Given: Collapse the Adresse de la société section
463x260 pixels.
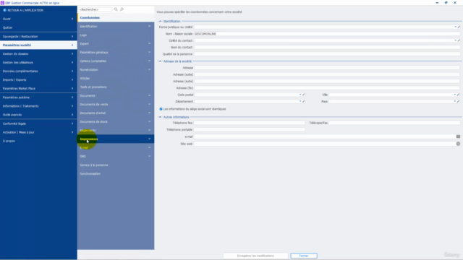Looking at the screenshot, I should pyautogui.click(x=161, y=61).
